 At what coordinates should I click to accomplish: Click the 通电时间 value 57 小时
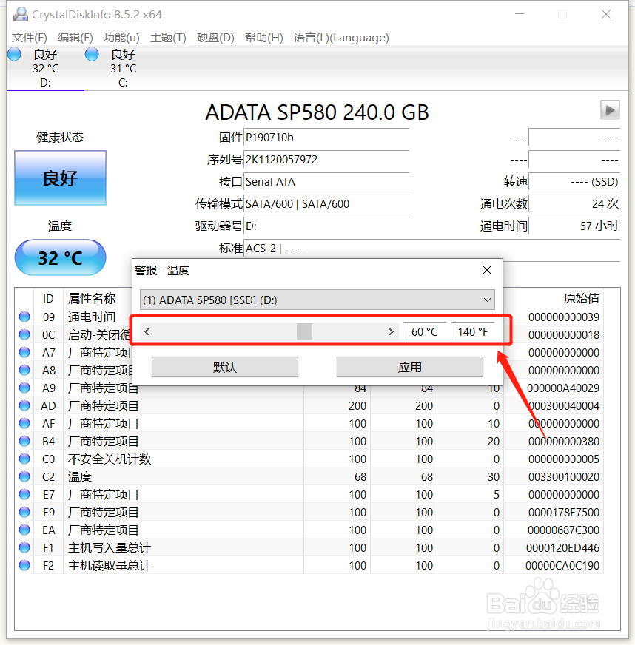tap(574, 226)
